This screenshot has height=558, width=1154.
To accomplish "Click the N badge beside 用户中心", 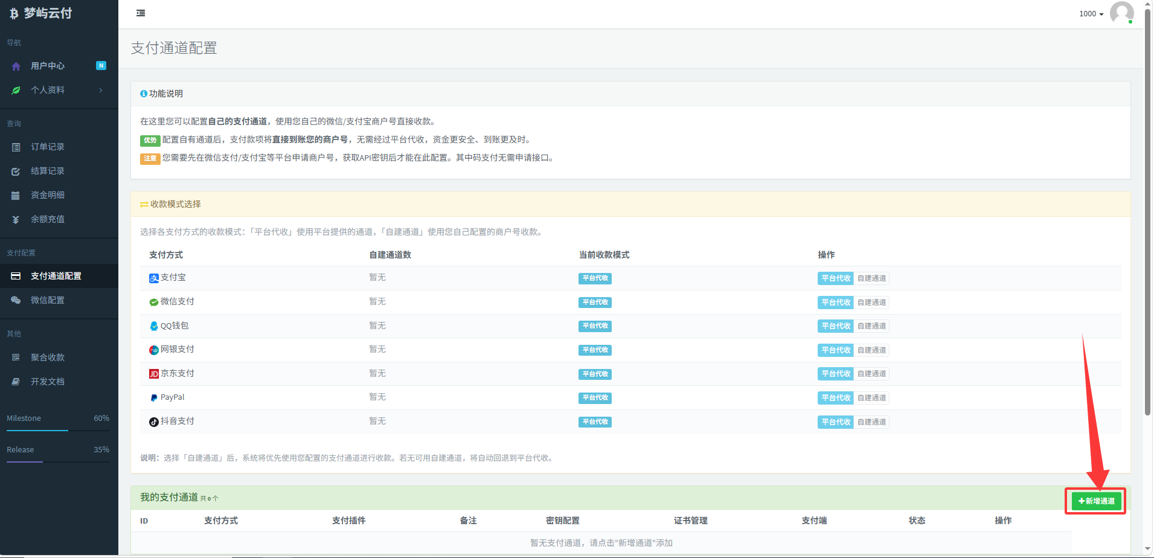I will point(101,66).
